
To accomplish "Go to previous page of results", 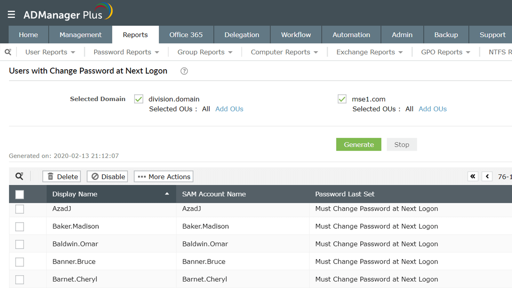I will [487, 176].
